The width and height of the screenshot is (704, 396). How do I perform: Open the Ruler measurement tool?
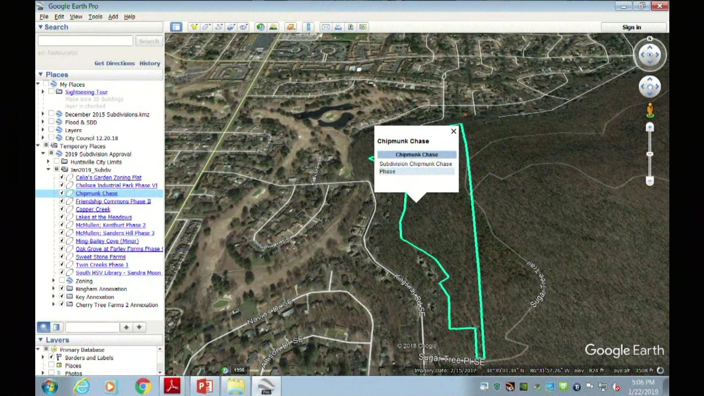pyautogui.click(x=308, y=26)
